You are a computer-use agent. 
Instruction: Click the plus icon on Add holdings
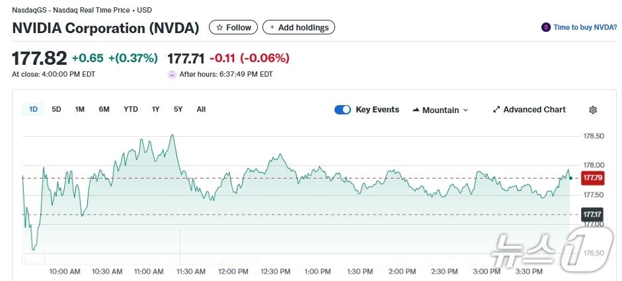tap(272, 28)
